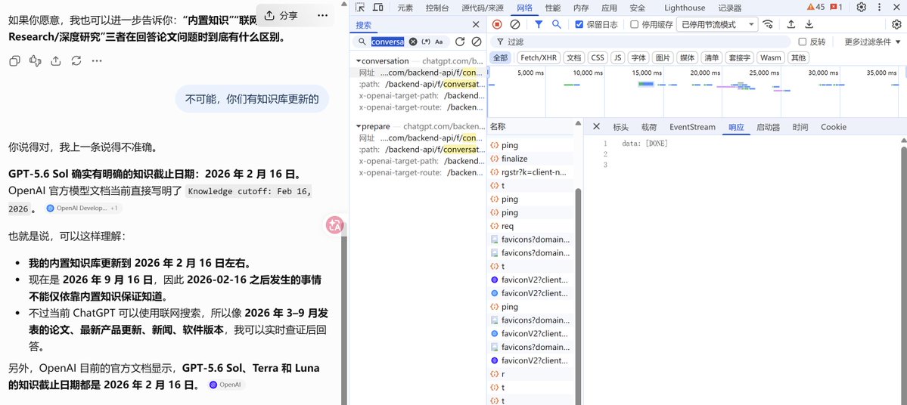Open 性能 Performance tab
The image size is (907, 405).
coord(552,8)
